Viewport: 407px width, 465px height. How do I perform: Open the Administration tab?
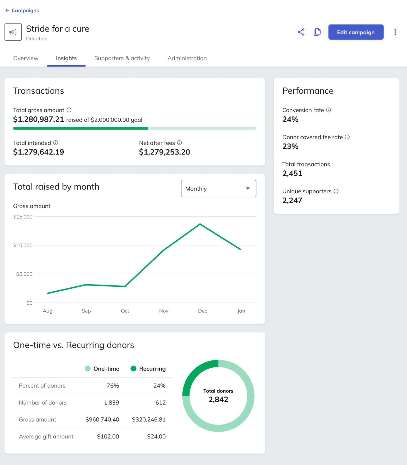tap(187, 58)
